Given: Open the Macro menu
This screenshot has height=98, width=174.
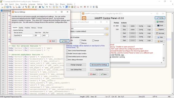Looking at the screenshot, I should (52, 4).
